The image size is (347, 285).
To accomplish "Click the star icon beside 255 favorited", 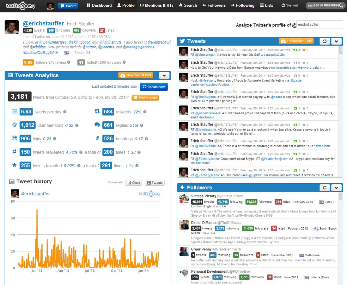I will click(x=15, y=165).
